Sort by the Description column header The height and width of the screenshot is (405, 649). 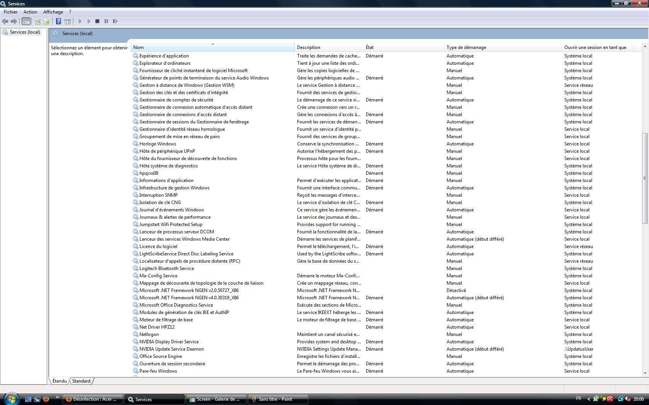329,47
